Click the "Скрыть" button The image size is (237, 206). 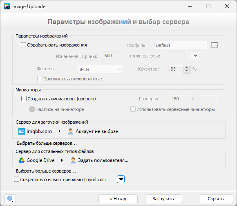[216, 199]
